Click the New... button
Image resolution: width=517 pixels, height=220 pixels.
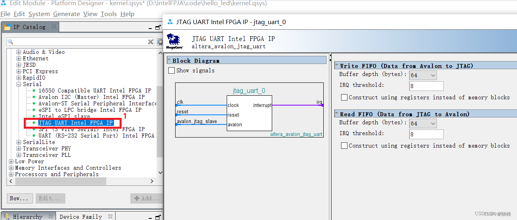(x=20, y=198)
